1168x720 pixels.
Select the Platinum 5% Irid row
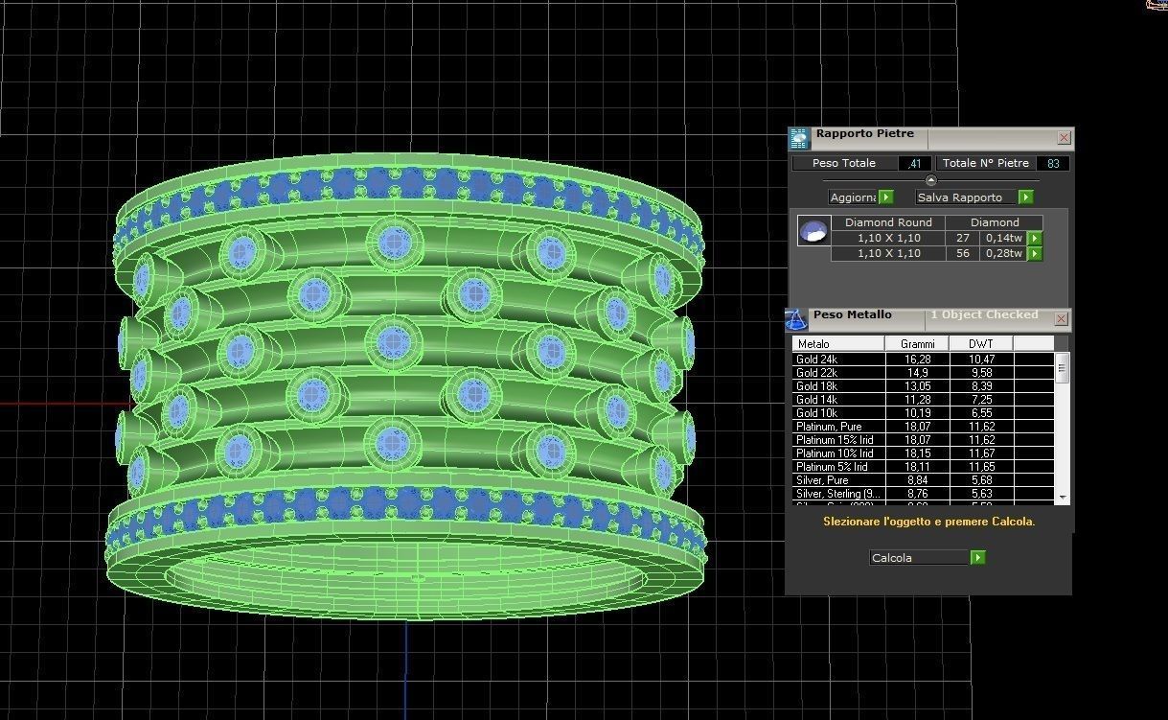924,467
